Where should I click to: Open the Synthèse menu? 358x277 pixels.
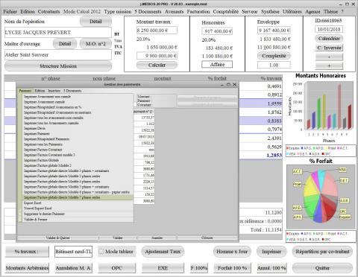coord(270,12)
